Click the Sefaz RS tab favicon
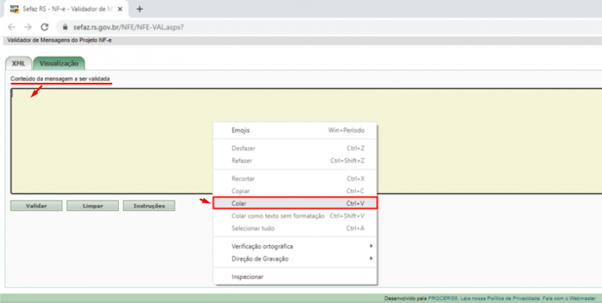Screen dimensions: 602x303 click(15, 9)
